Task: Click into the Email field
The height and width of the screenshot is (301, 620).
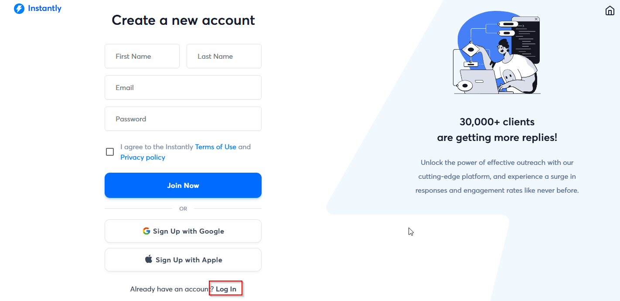Action: (183, 87)
